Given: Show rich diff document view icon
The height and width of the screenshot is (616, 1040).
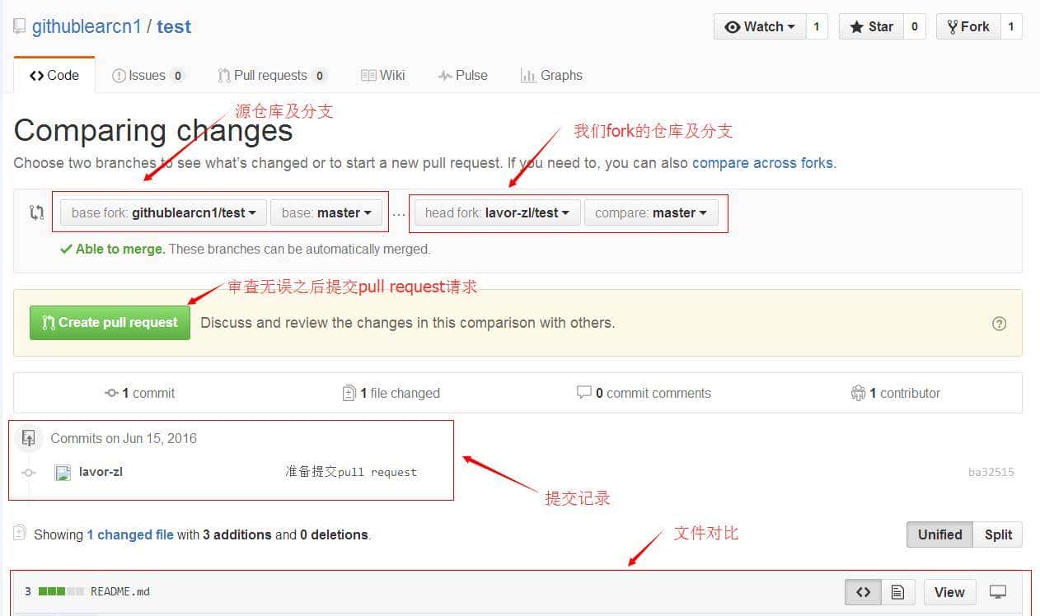Looking at the screenshot, I should pos(898,592).
